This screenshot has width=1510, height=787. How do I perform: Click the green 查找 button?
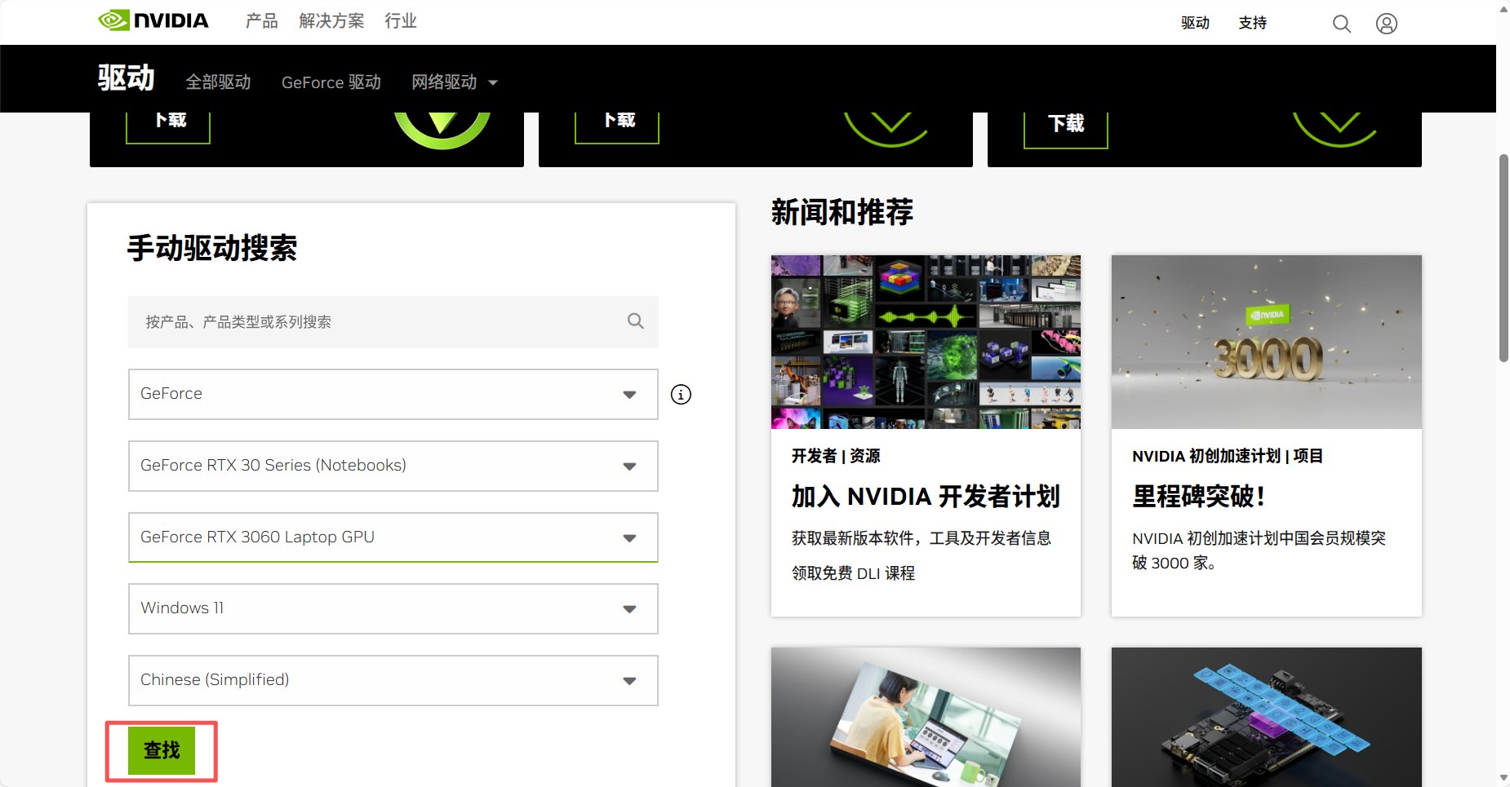(162, 750)
